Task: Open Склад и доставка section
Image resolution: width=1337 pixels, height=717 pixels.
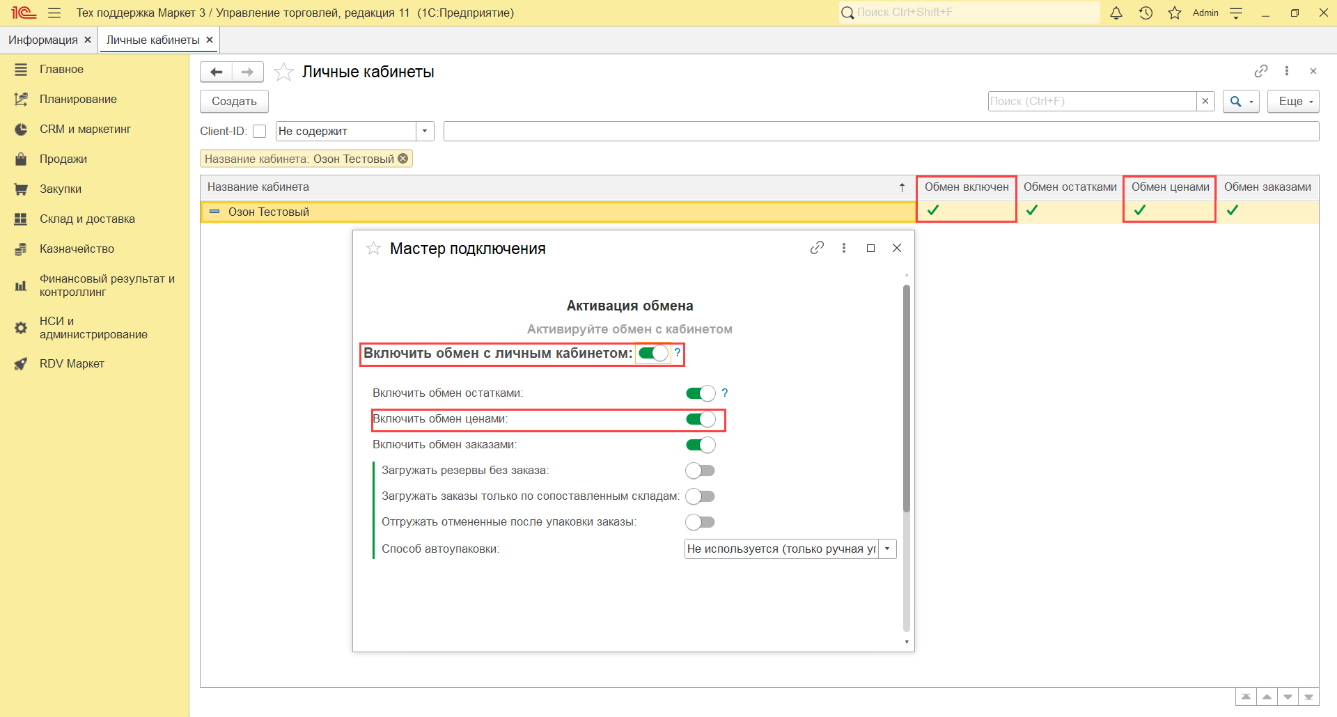Action: 87,219
